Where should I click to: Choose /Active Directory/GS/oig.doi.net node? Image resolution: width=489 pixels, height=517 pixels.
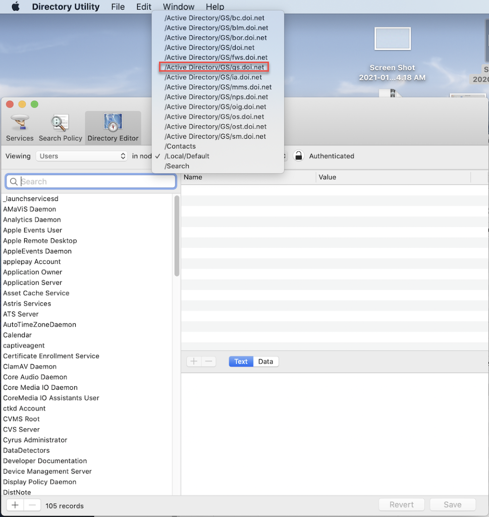(x=218, y=107)
